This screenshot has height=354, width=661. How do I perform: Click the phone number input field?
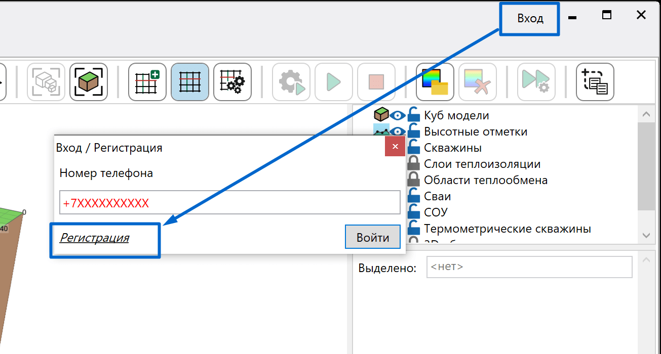(x=230, y=203)
